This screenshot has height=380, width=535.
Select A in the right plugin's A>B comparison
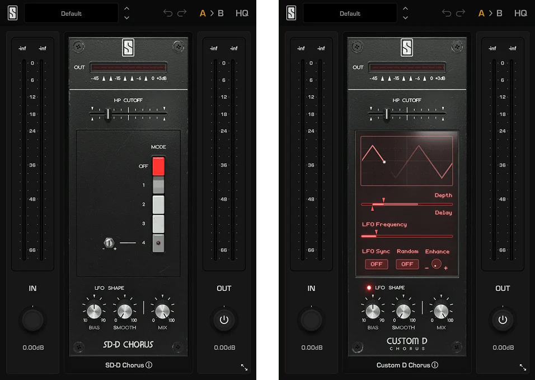(x=482, y=12)
